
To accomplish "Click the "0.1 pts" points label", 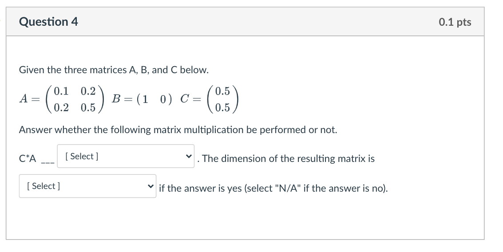I will [455, 22].
